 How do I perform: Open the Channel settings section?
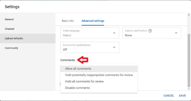[28, 29]
